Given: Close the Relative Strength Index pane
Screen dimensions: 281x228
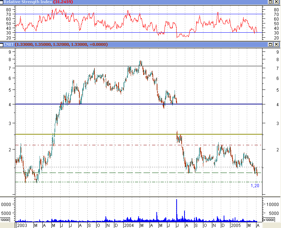Looking at the screenshot, I should click(x=276, y=2).
